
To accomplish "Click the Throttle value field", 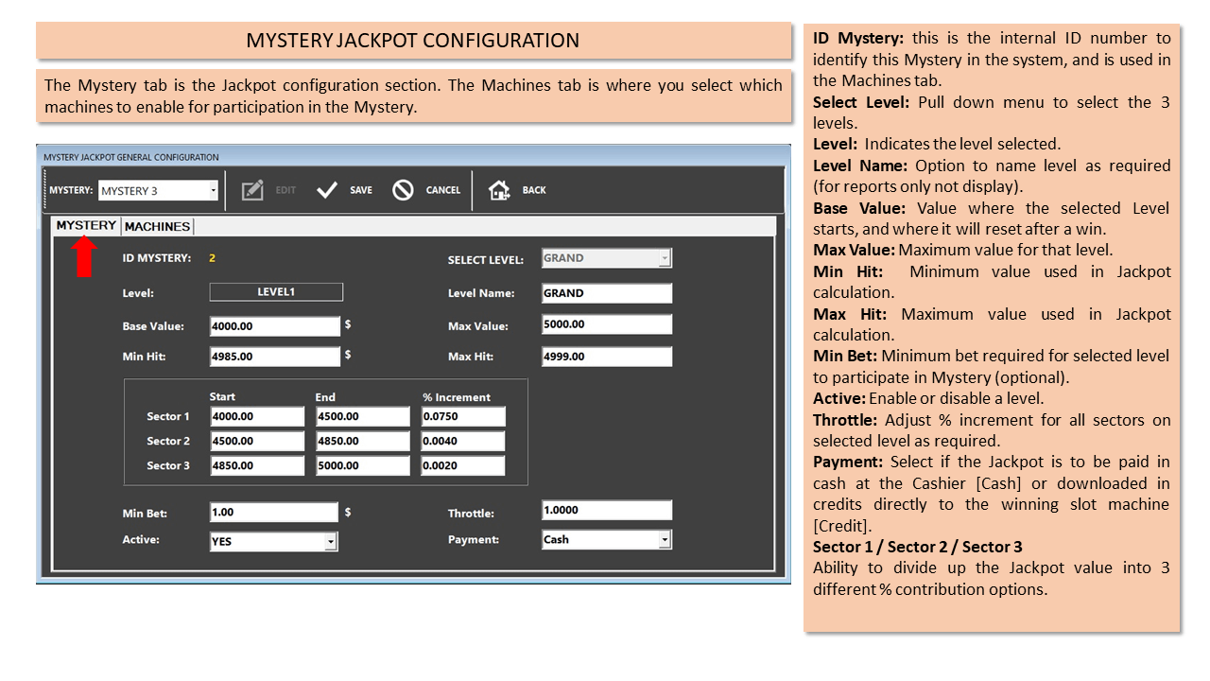I will [607, 510].
